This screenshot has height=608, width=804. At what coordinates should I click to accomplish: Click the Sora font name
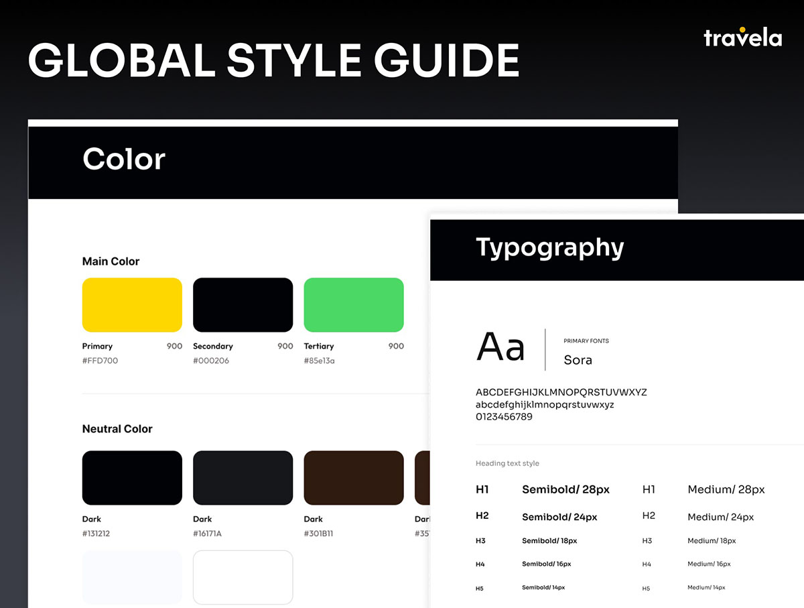tap(578, 360)
